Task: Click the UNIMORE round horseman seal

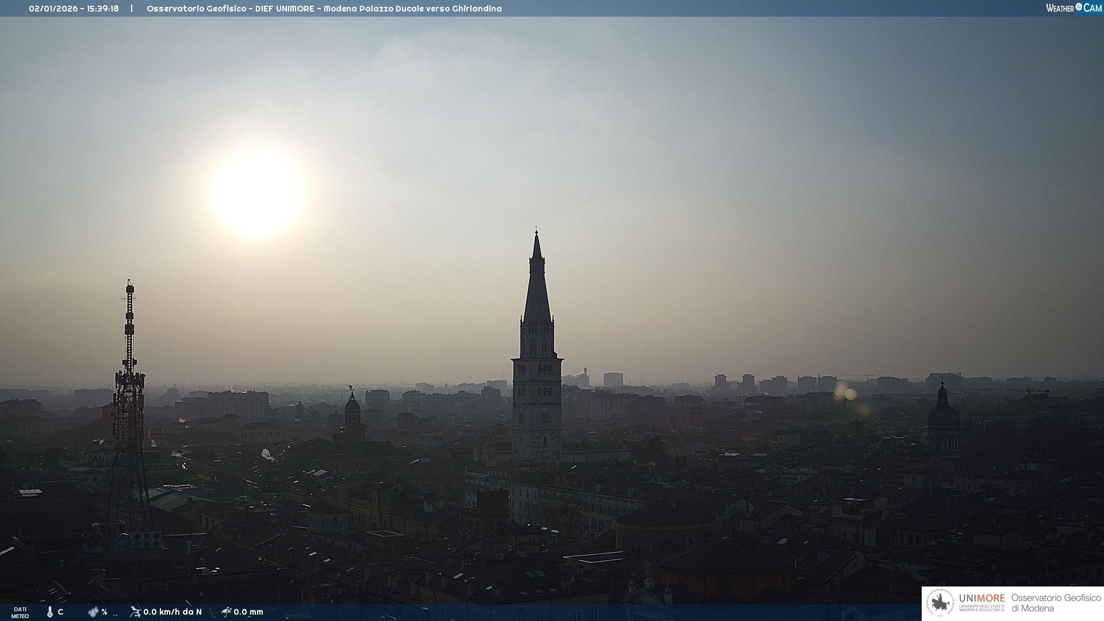Action: 940,603
